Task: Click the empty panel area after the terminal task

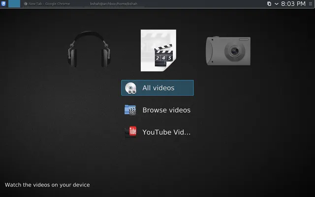Action: pyautogui.click(x=205, y=3)
